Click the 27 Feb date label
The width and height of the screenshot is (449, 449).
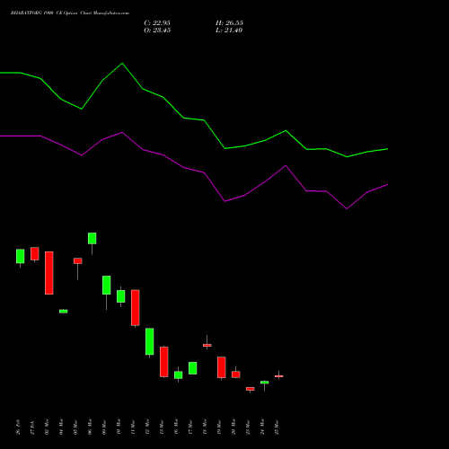(32, 427)
